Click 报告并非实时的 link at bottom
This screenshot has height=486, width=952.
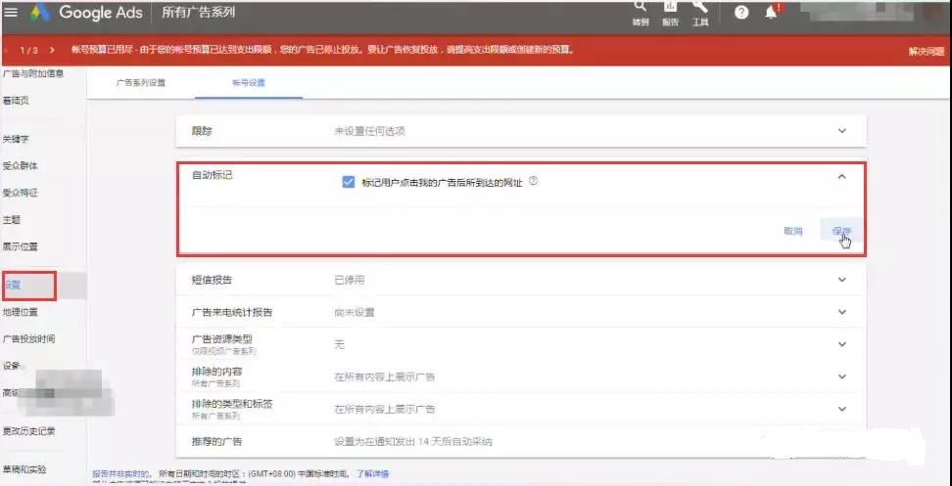tap(120, 474)
